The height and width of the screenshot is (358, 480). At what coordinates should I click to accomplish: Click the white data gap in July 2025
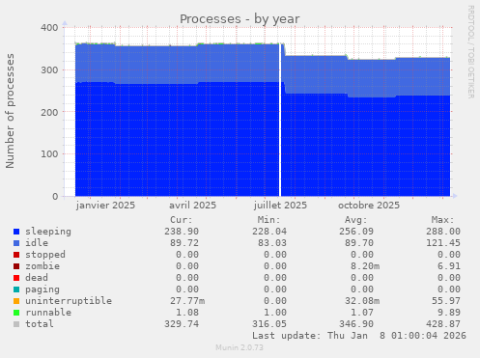[280, 120]
